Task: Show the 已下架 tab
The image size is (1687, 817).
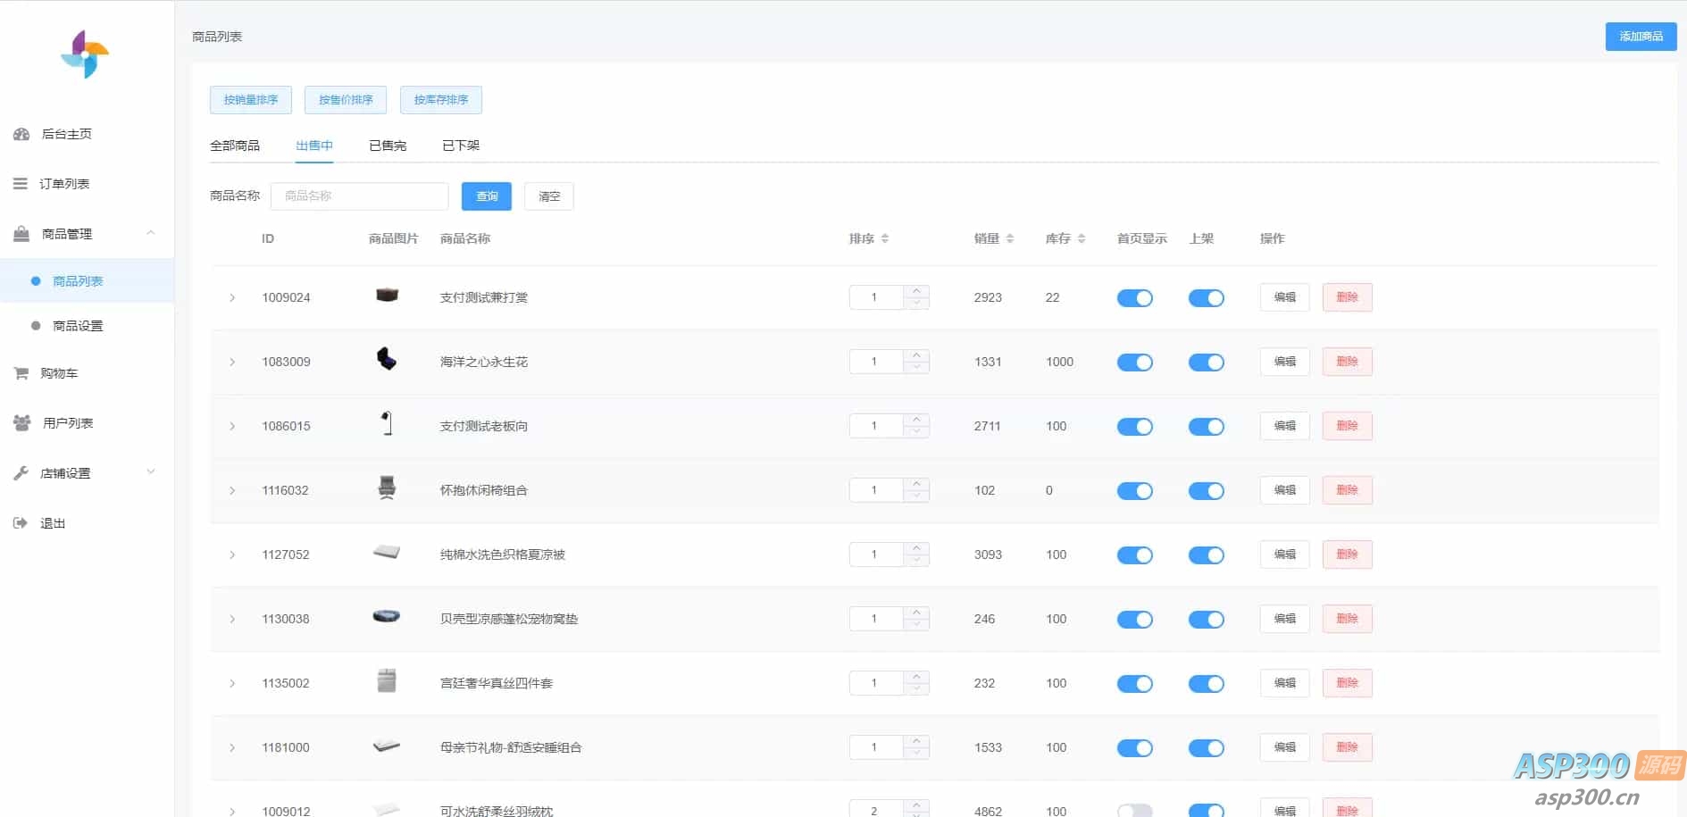Action: tap(461, 146)
